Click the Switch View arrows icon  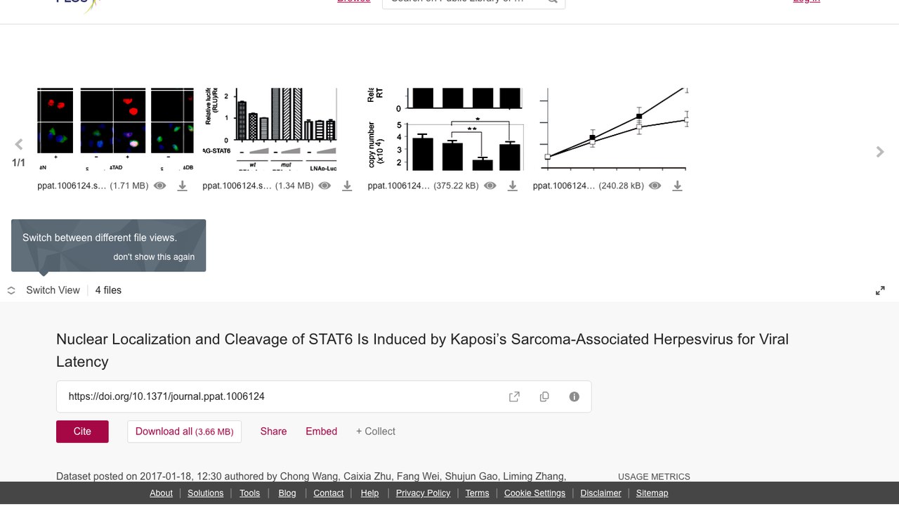[11, 290]
